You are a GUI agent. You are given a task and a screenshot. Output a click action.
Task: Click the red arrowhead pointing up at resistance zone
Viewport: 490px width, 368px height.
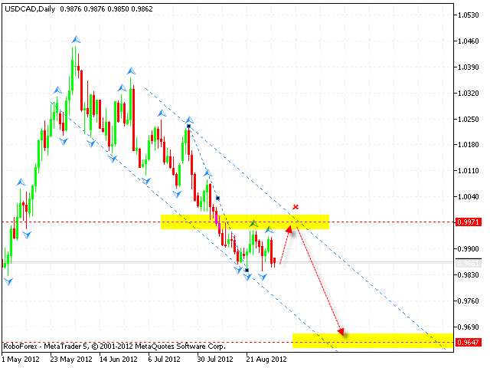(x=289, y=228)
